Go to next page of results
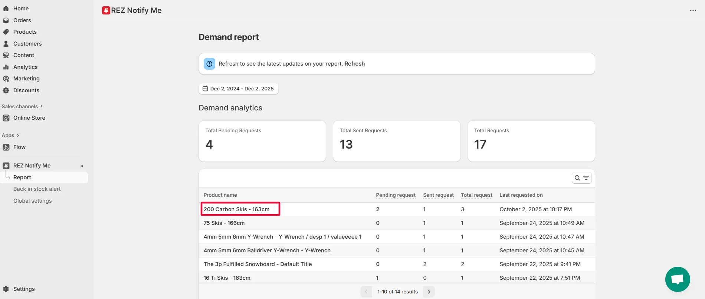The width and height of the screenshot is (705, 299). tap(429, 292)
